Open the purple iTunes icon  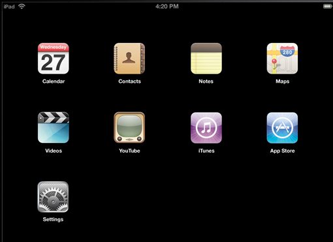206,128
